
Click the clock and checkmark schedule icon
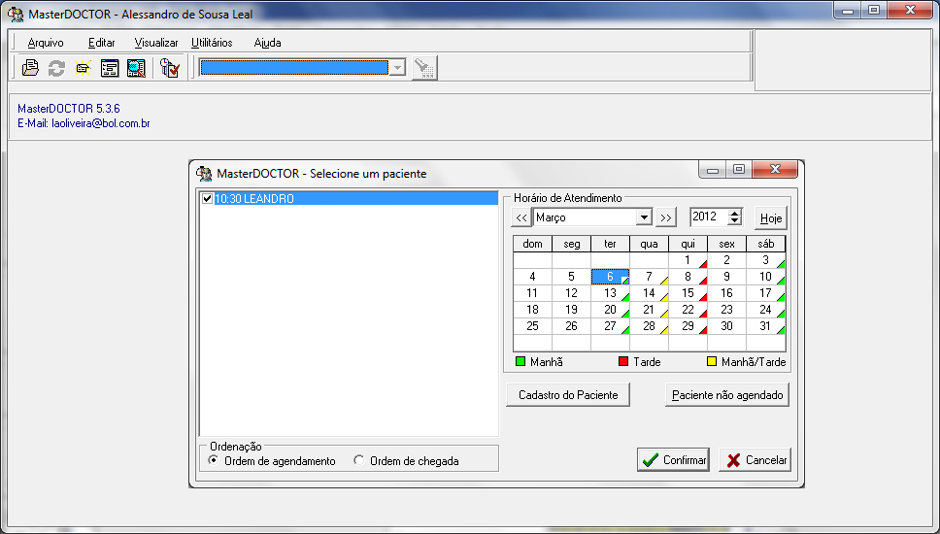(170, 68)
